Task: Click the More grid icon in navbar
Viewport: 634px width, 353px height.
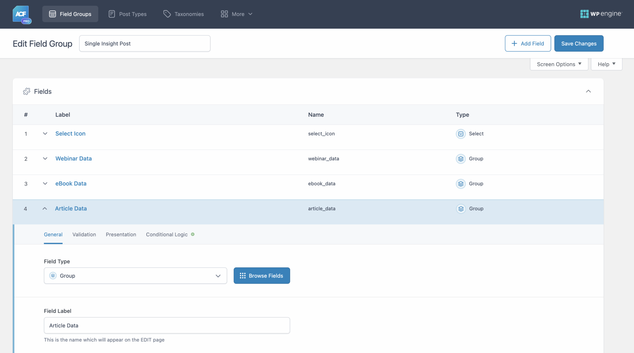Action: click(x=224, y=14)
